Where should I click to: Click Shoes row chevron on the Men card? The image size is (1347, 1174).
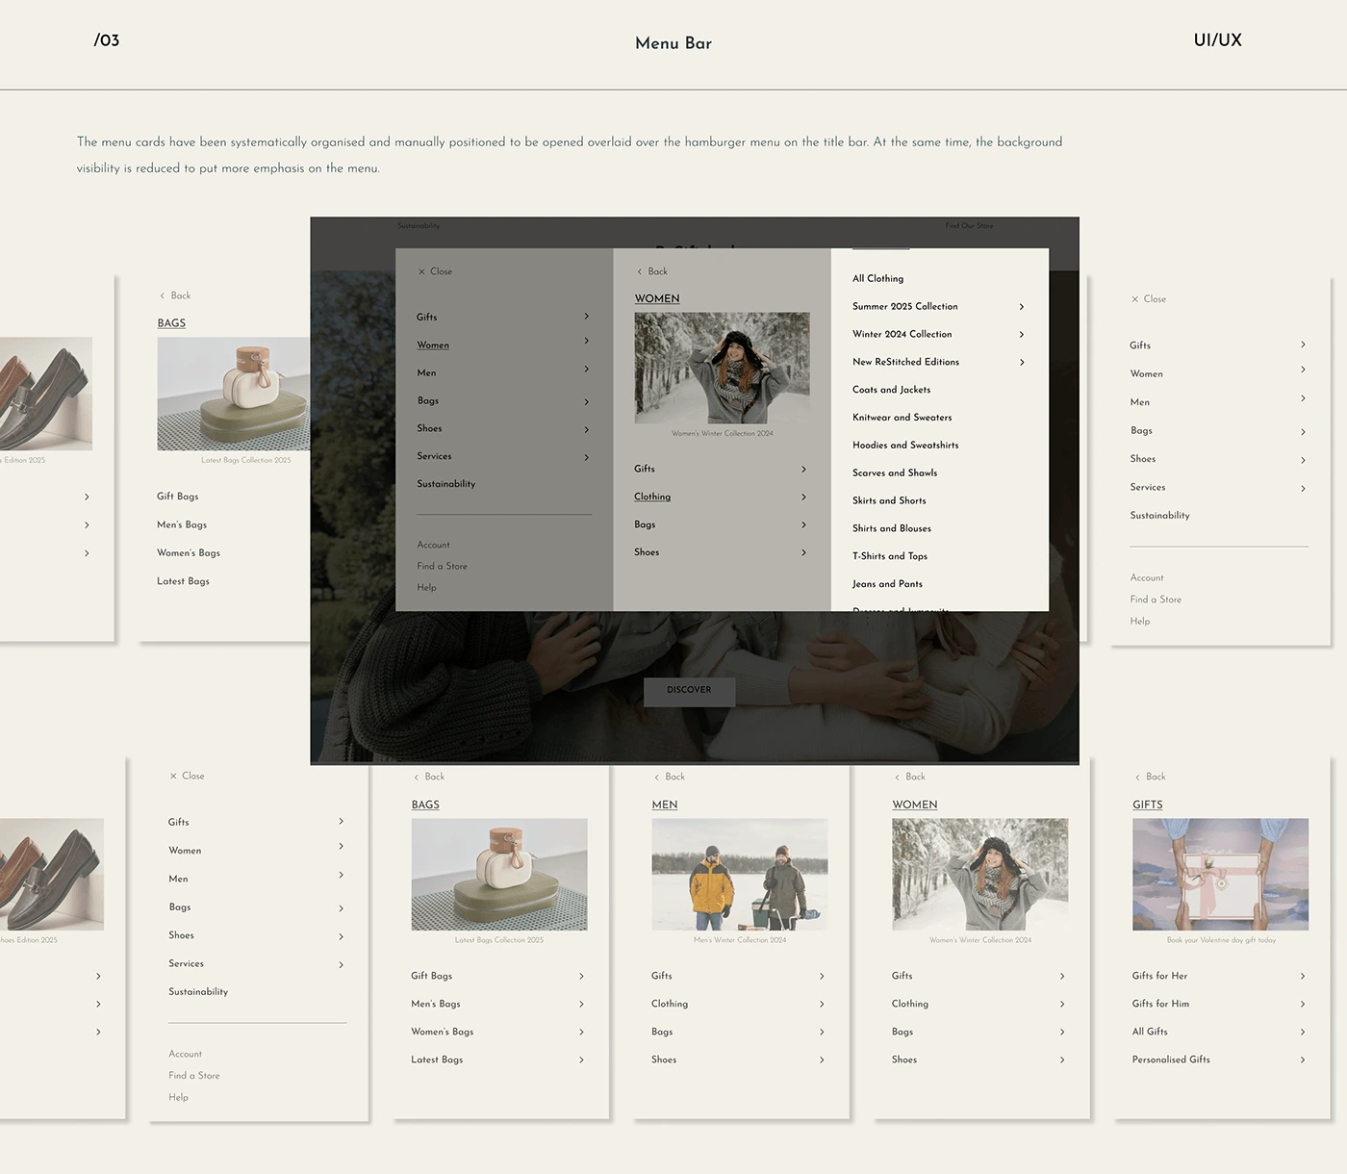point(822,1060)
